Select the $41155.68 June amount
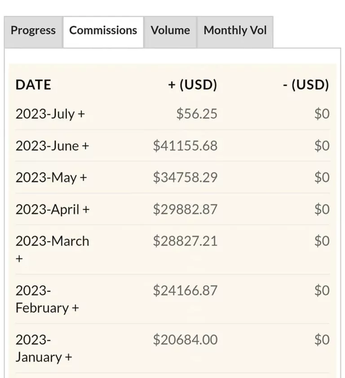The height and width of the screenshot is (378, 345). point(185,146)
